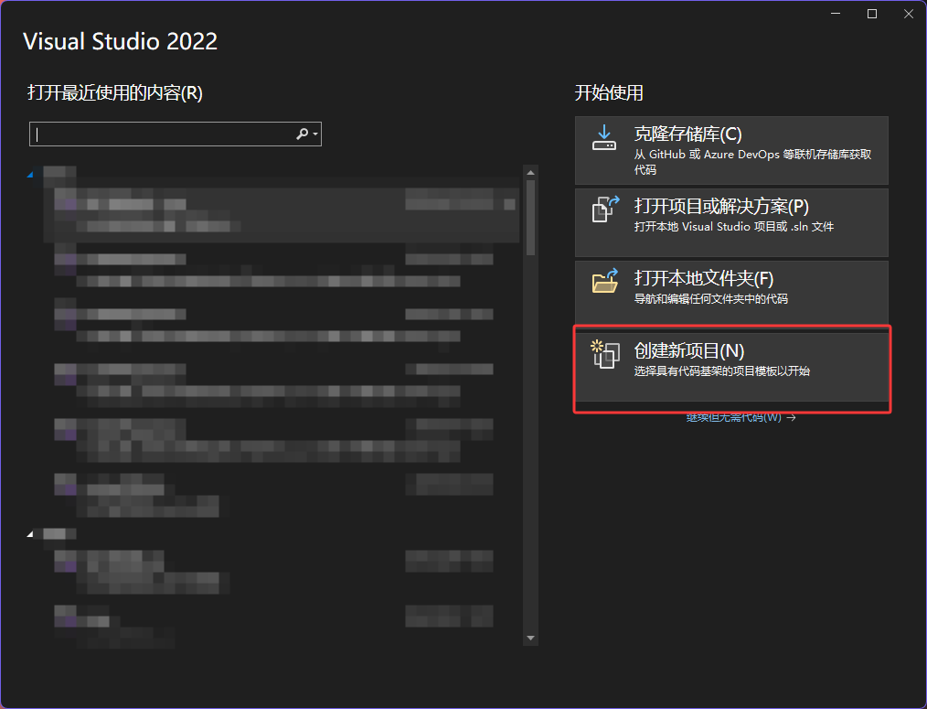Click the clone repository download icon
Viewport: 927px width, 709px height.
click(x=603, y=137)
